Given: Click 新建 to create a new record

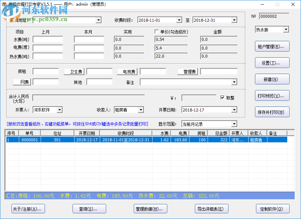Looking at the screenshot, I should pos(272,79).
